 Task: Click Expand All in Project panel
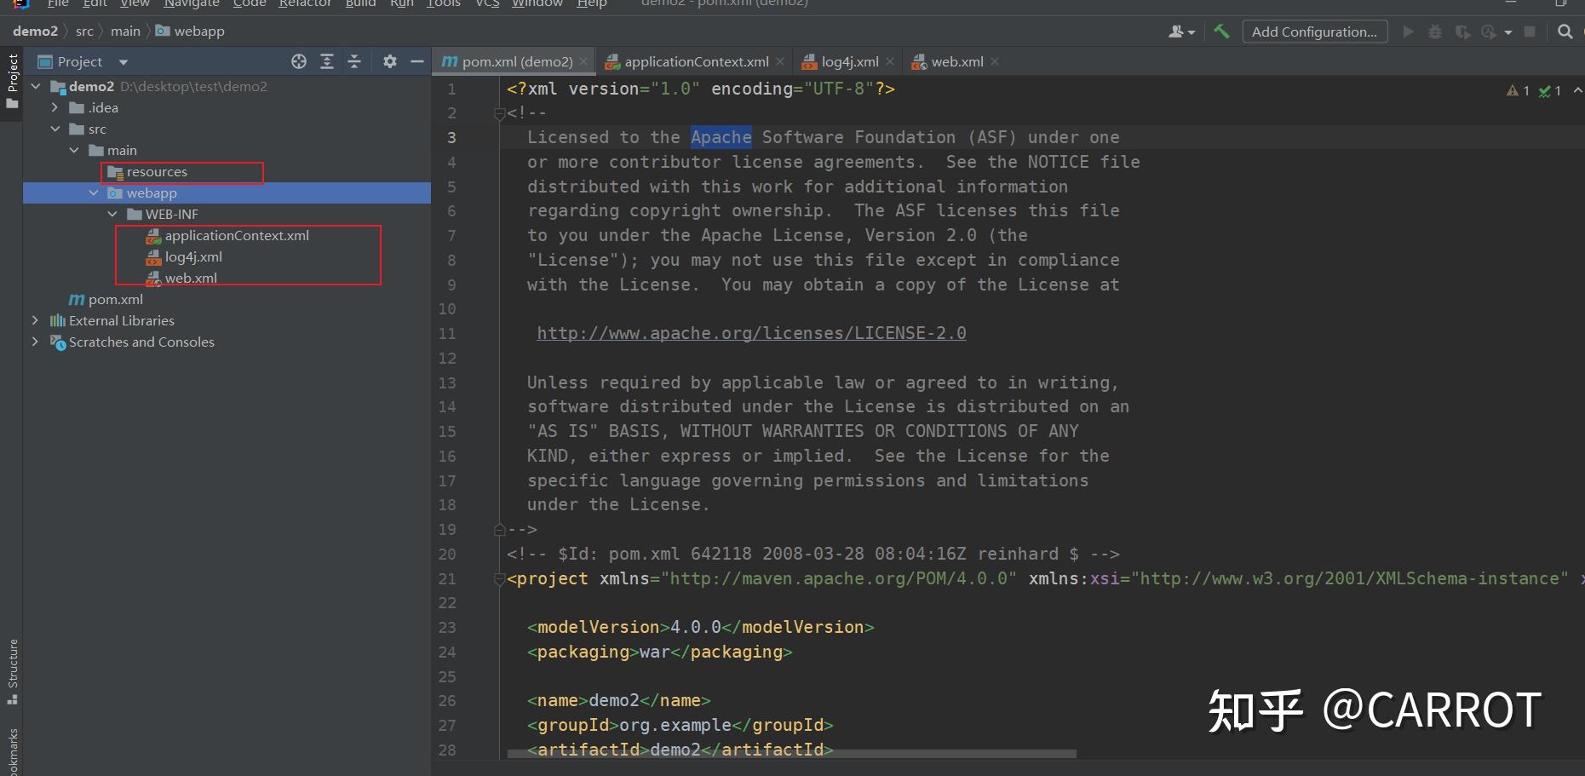[327, 61]
